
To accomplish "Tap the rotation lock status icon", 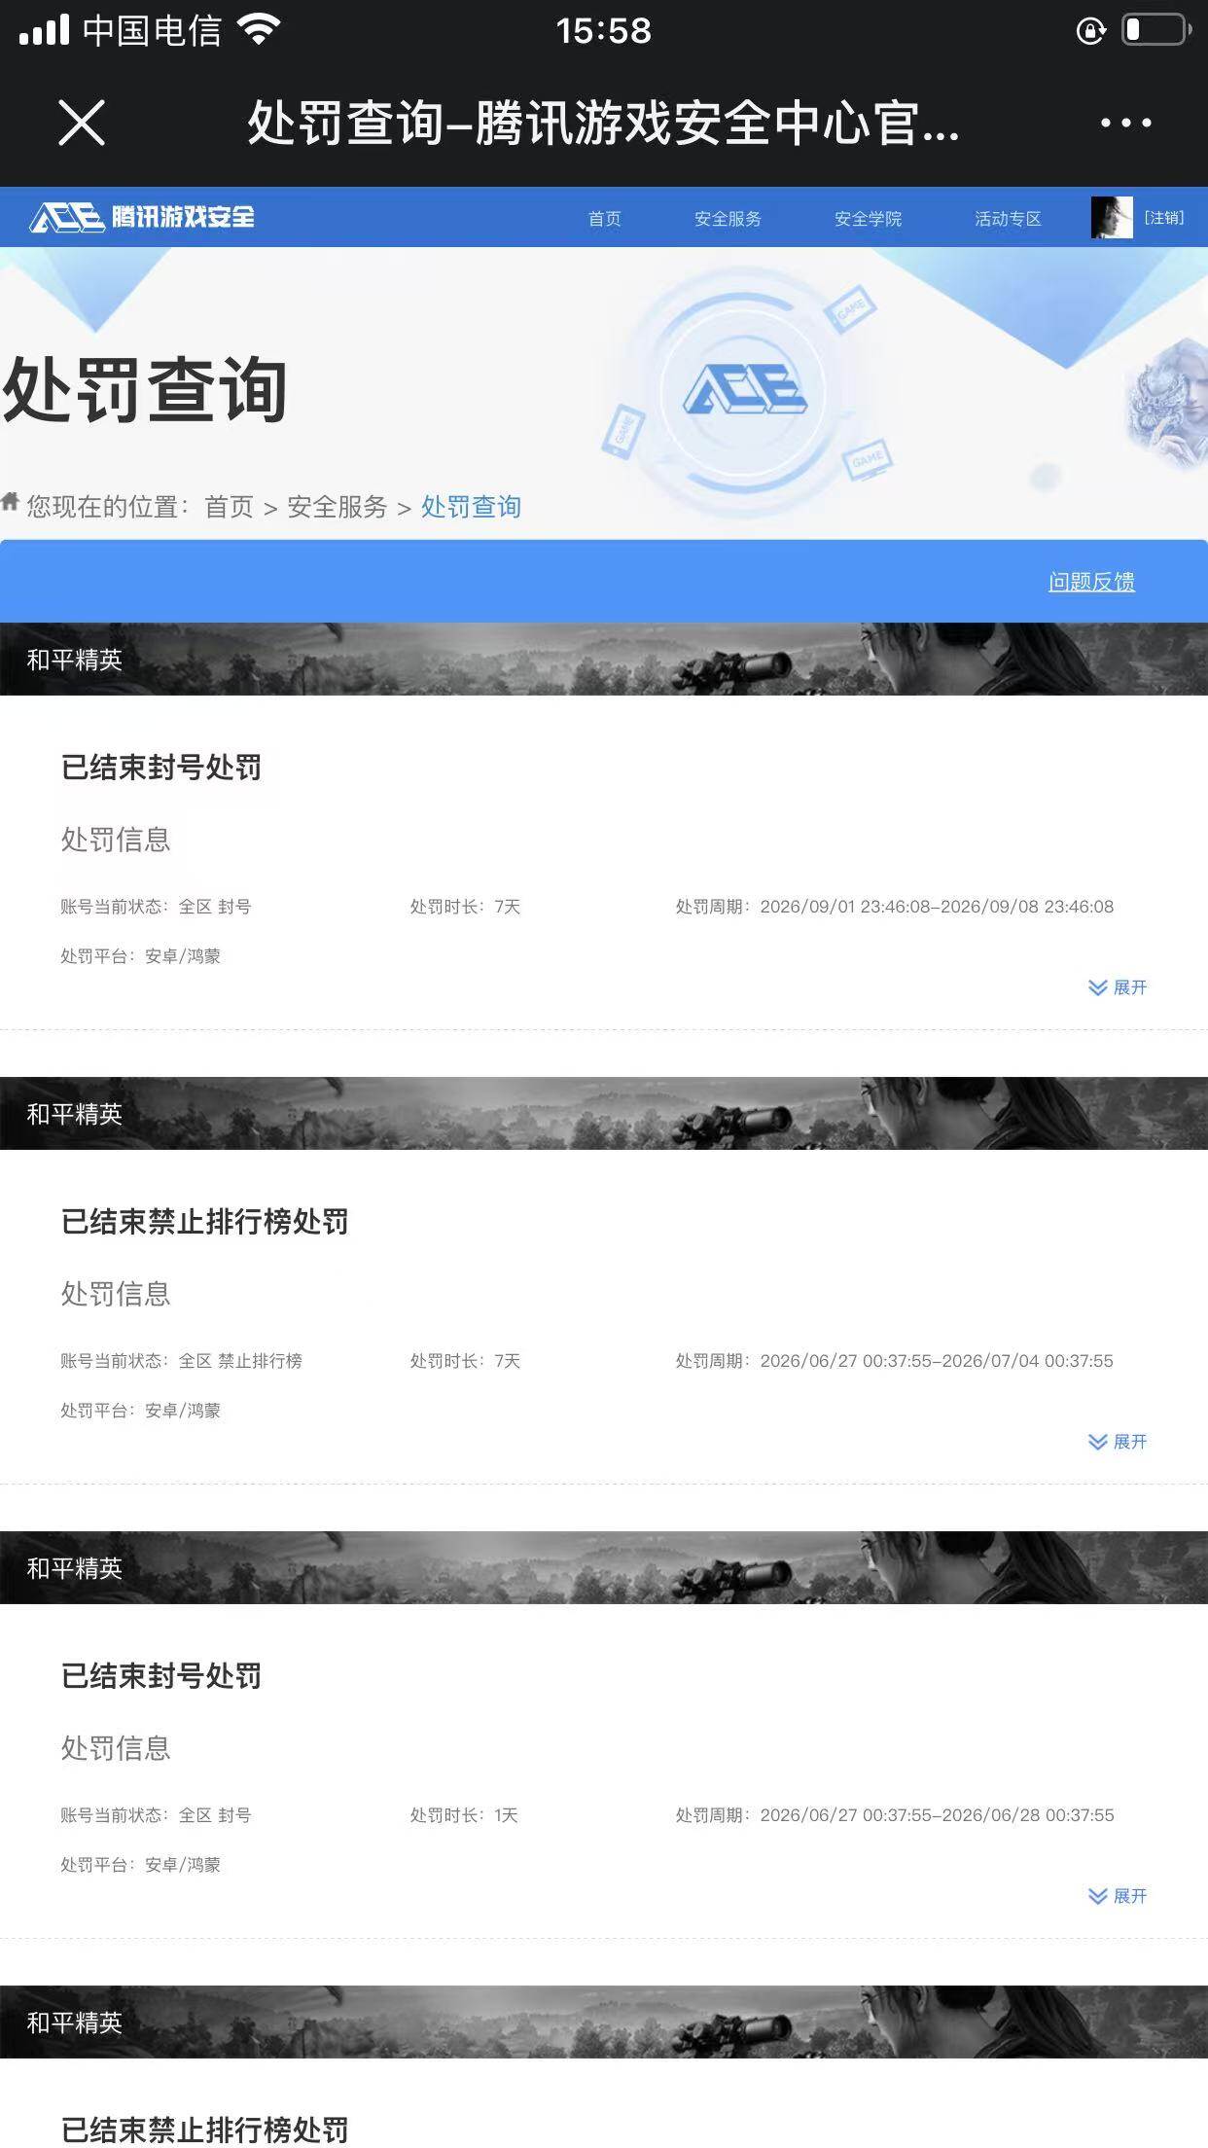I will pos(1091,31).
